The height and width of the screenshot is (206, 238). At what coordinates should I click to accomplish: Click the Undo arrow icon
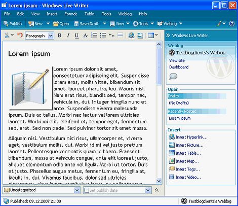(x=20, y=36)
